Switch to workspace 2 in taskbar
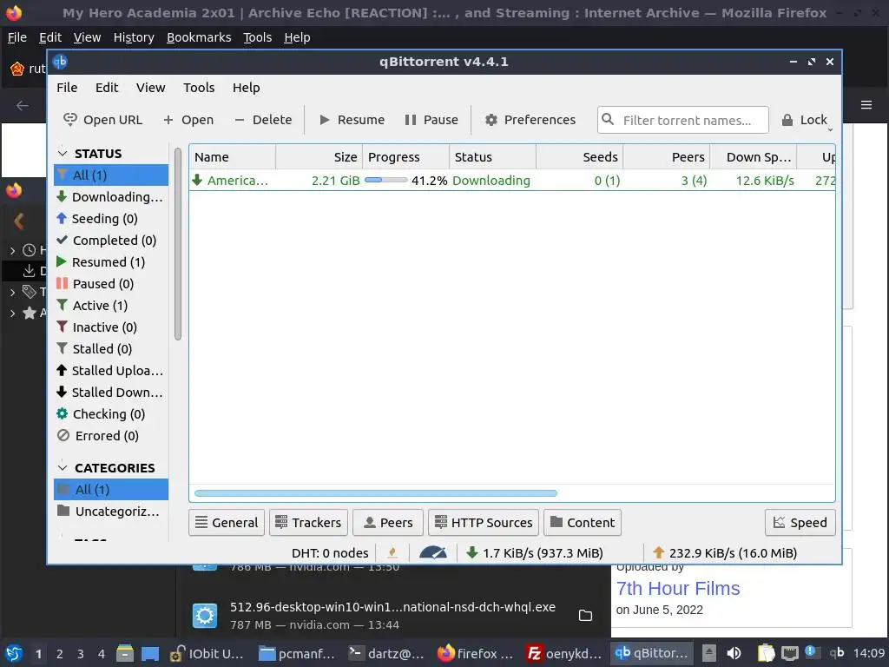 [x=60, y=654]
